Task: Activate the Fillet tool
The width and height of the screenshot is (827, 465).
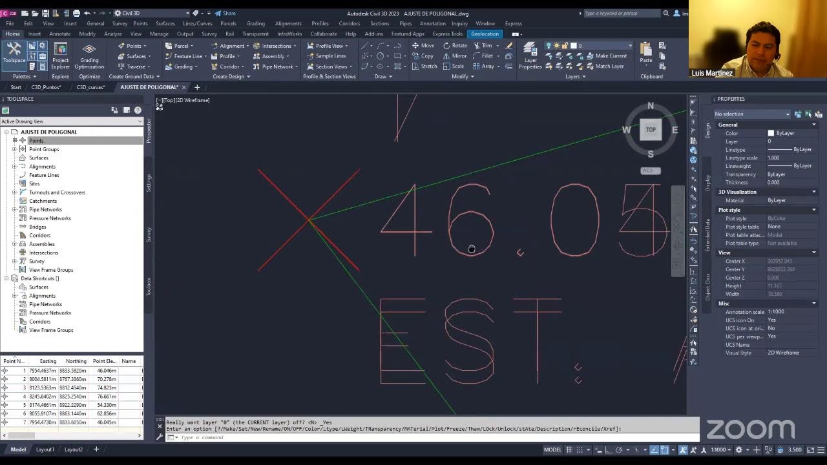Action: click(x=483, y=56)
